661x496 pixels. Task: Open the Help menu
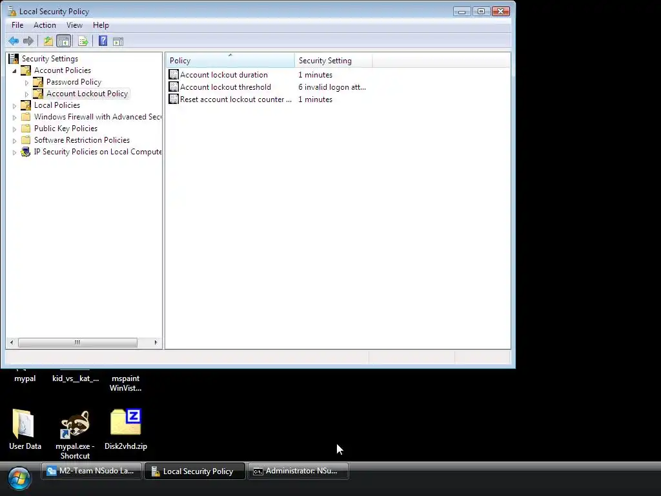tap(101, 25)
